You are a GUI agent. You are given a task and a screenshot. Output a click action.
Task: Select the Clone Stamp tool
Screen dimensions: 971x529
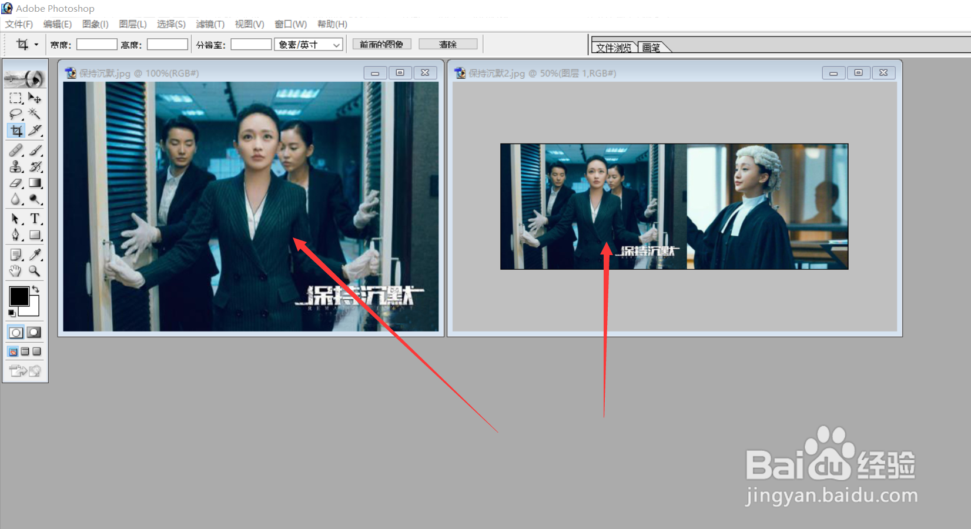(16, 167)
